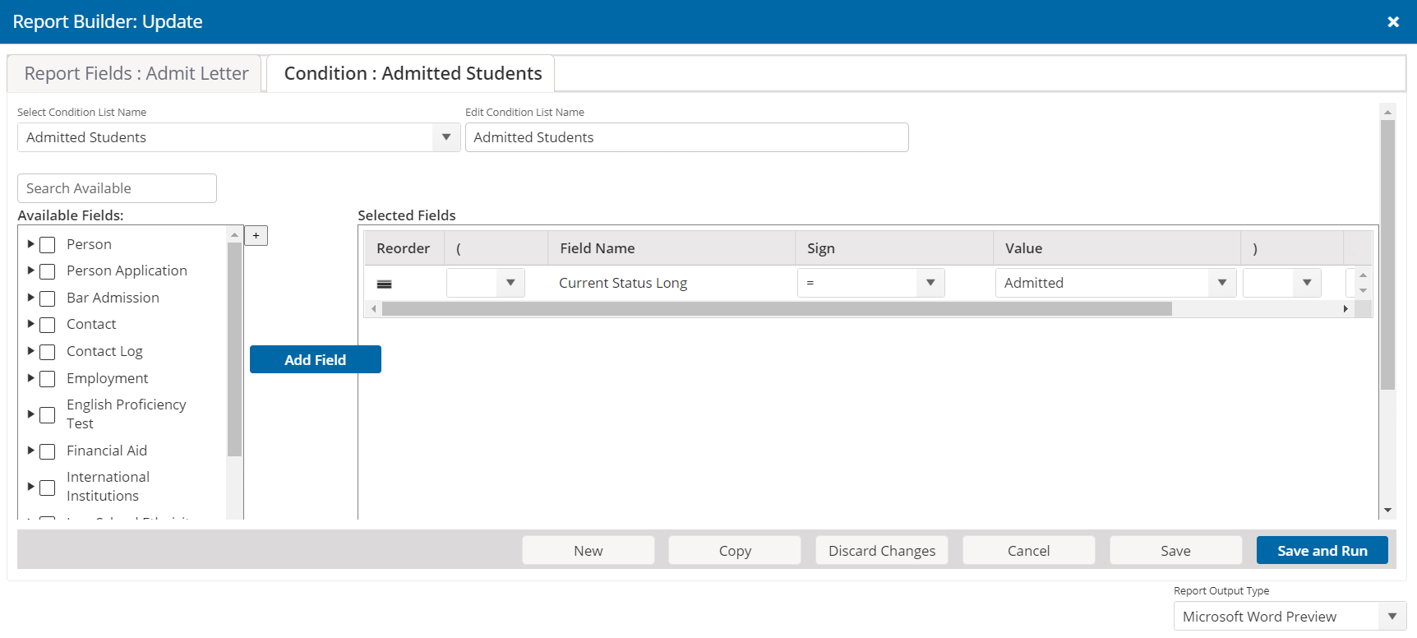The width and height of the screenshot is (1417, 638).
Task: Expand the Employment tree node
Action: coord(30,378)
